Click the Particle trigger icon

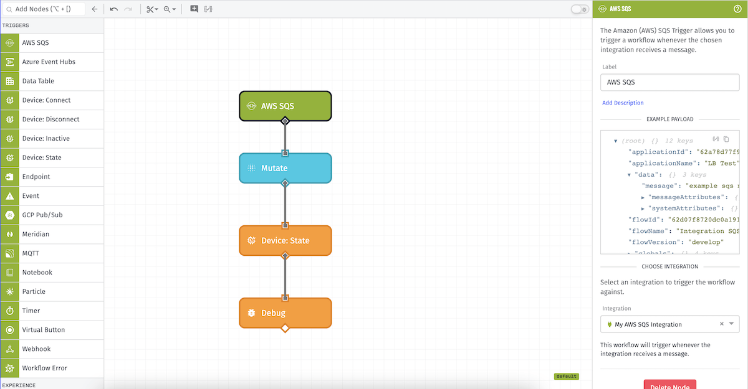pos(9,292)
